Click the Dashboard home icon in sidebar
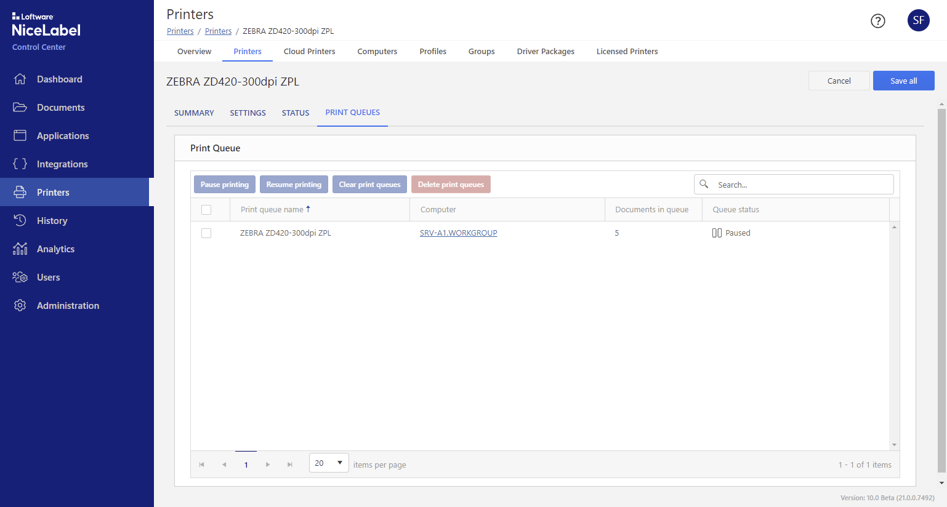 tap(20, 79)
